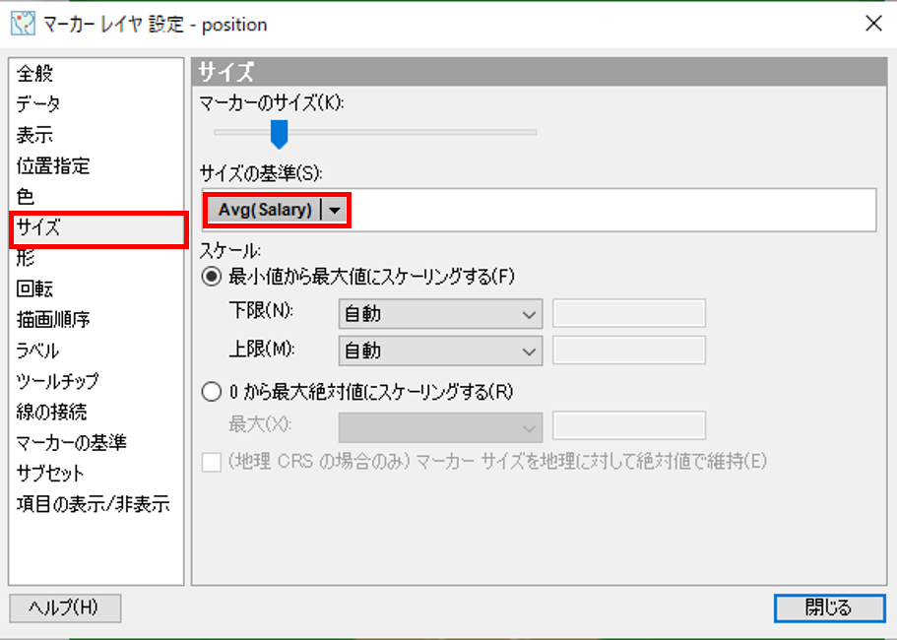The height and width of the screenshot is (640, 897).
Task: Click the 上限 value input field
Action: 629,350
